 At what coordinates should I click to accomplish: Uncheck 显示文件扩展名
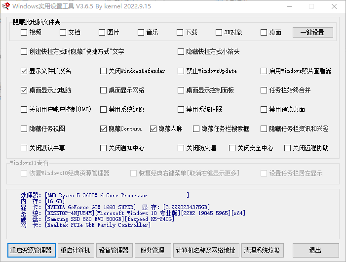pos(24,71)
